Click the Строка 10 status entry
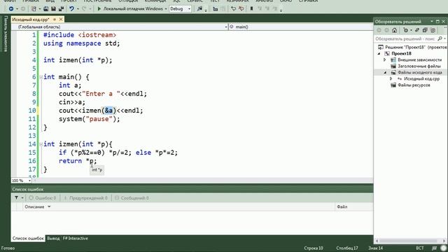Image resolution: width=448 pixels, height=252 pixels. 314,248
